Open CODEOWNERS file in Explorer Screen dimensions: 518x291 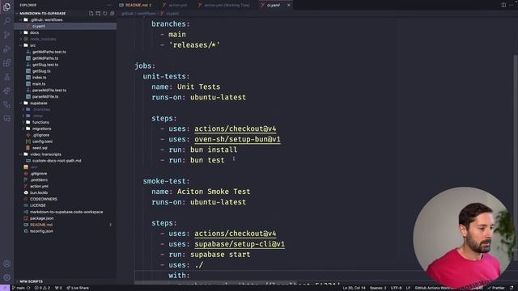point(43,199)
